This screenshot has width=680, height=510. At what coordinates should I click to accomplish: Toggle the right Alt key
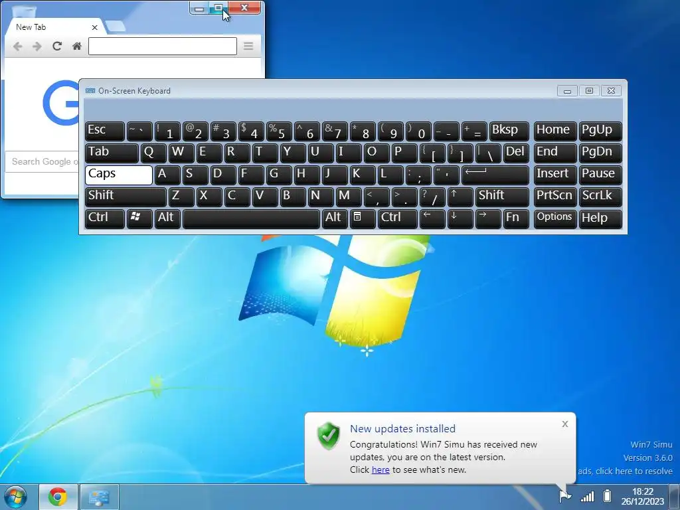pos(335,218)
